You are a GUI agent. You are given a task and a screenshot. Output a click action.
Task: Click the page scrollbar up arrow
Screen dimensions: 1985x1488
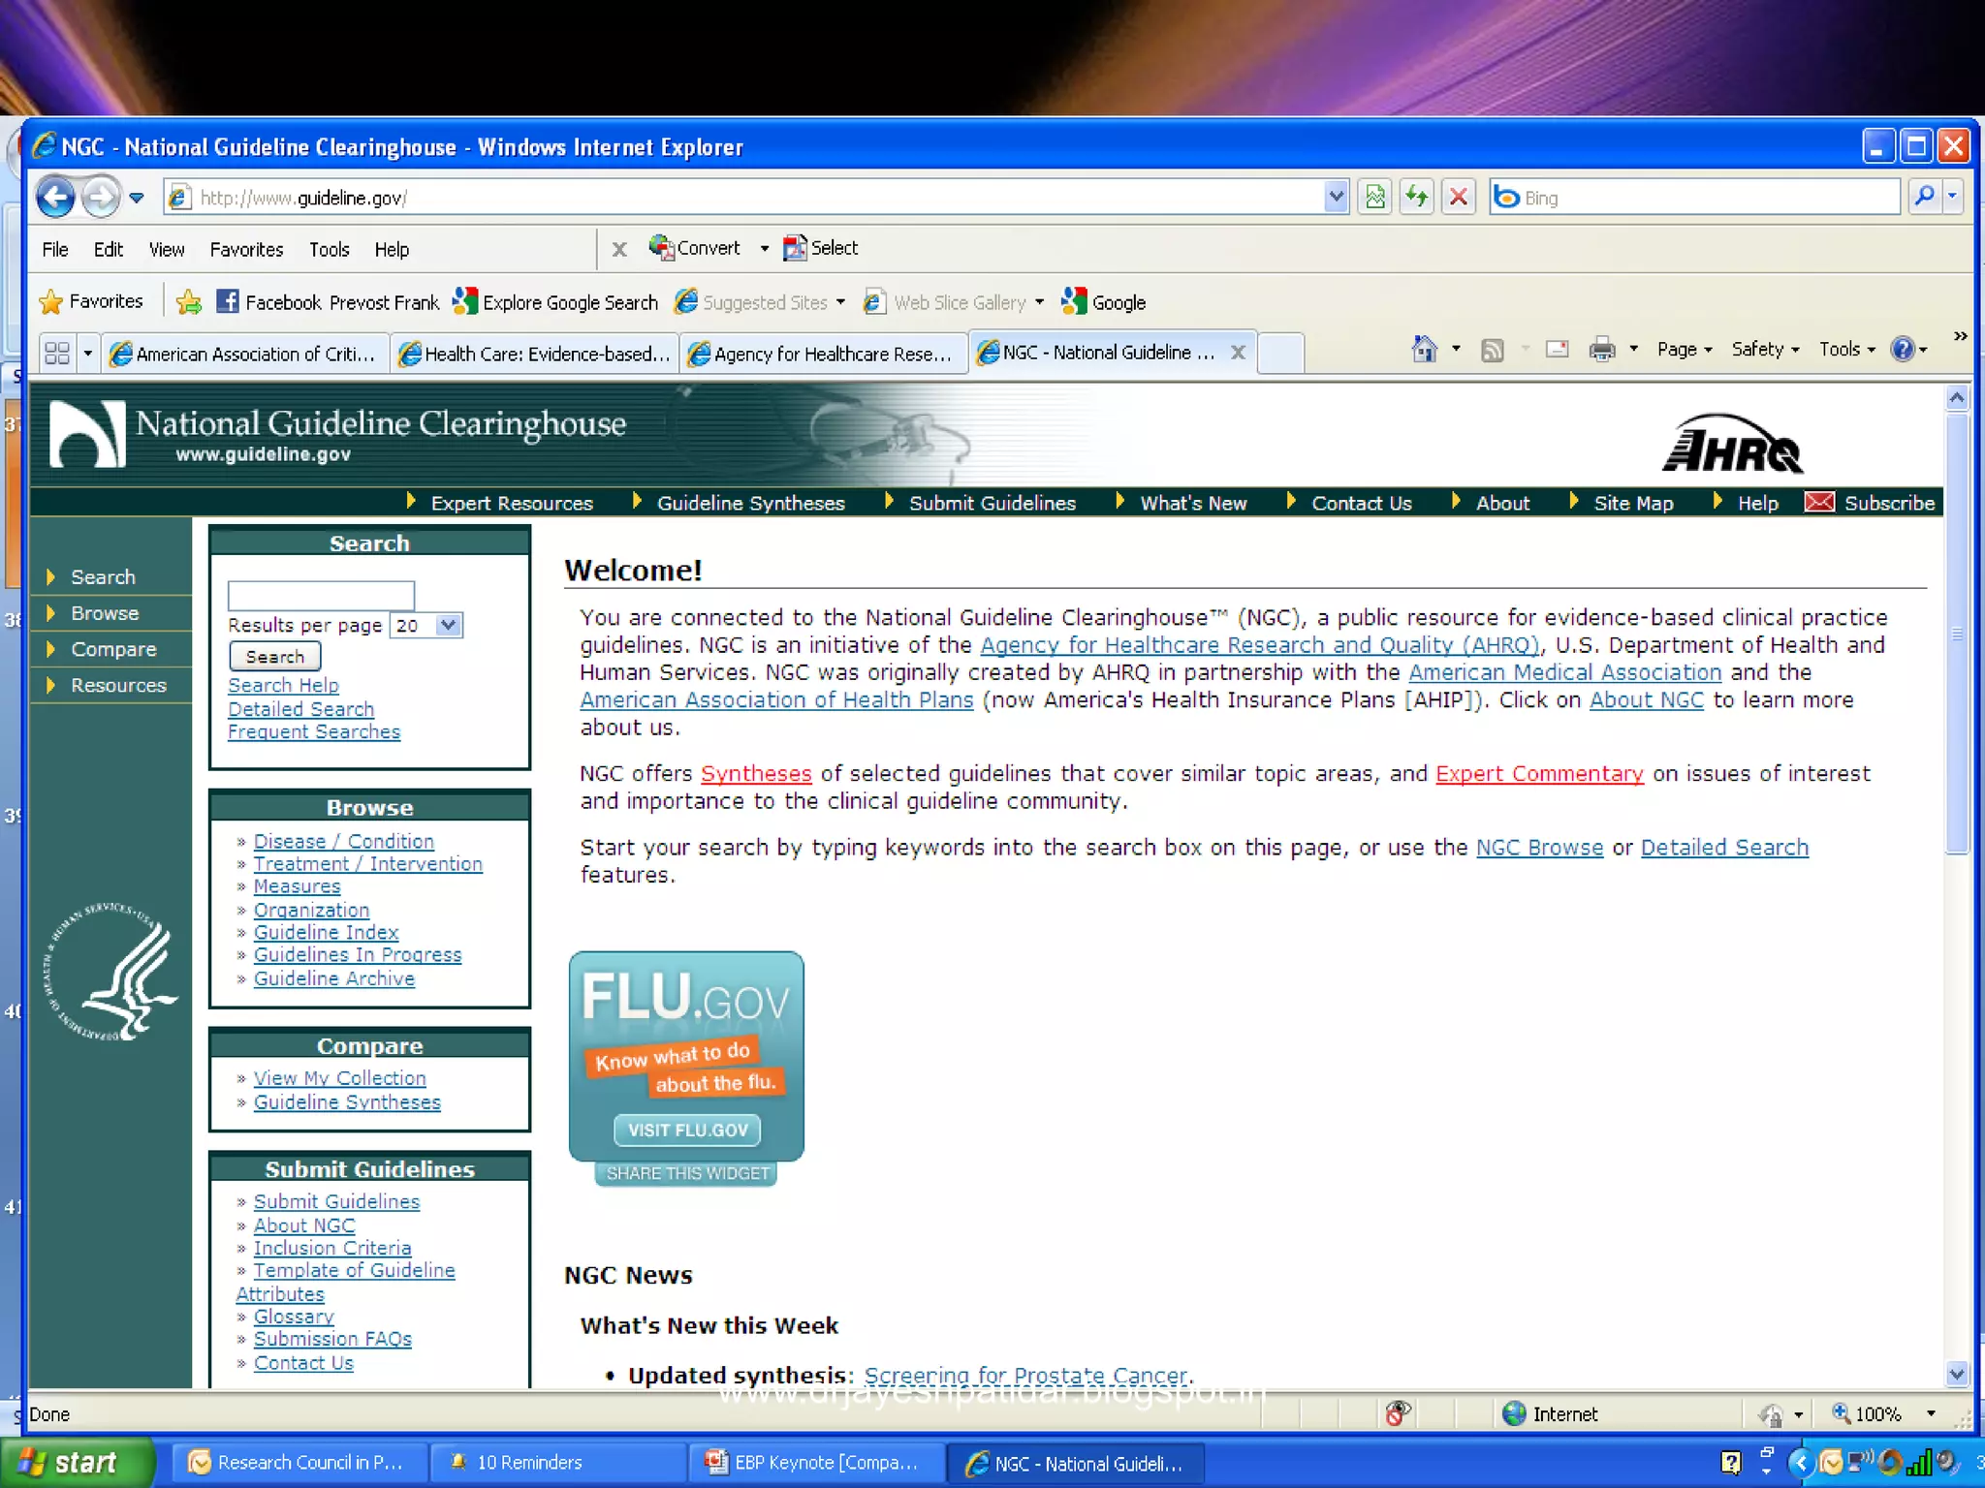1957,397
